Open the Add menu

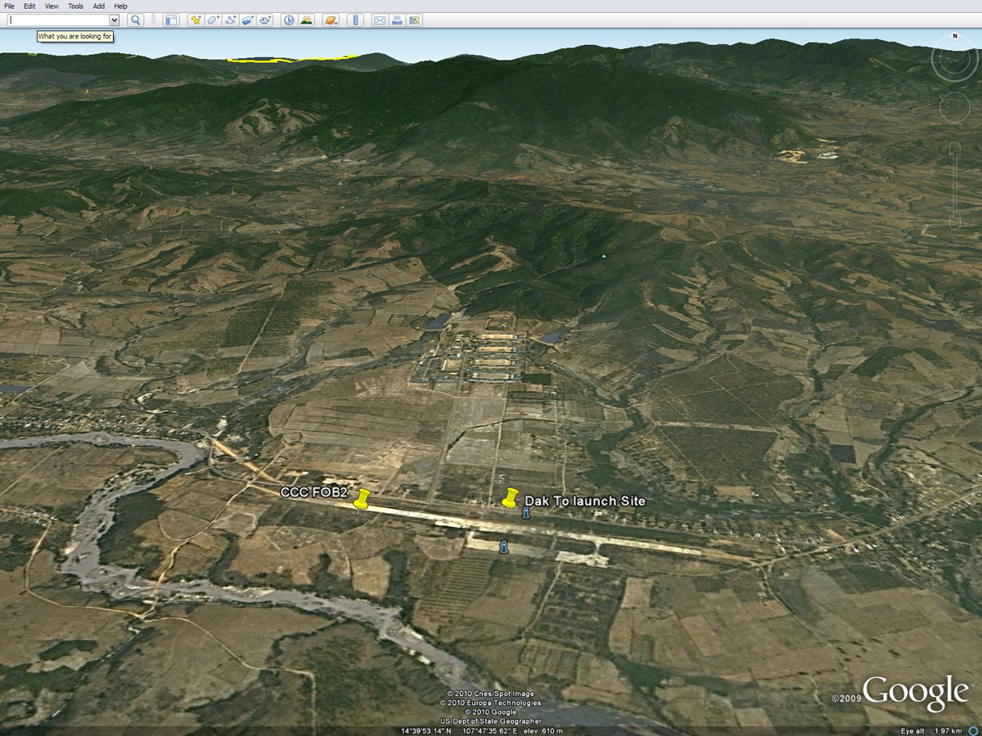click(x=99, y=6)
